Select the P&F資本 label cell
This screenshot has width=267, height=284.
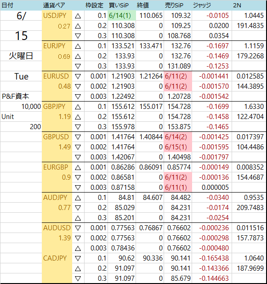coord(21,97)
